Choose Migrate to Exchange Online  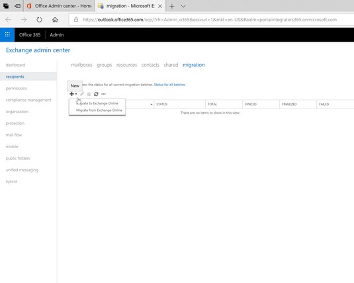(x=97, y=103)
